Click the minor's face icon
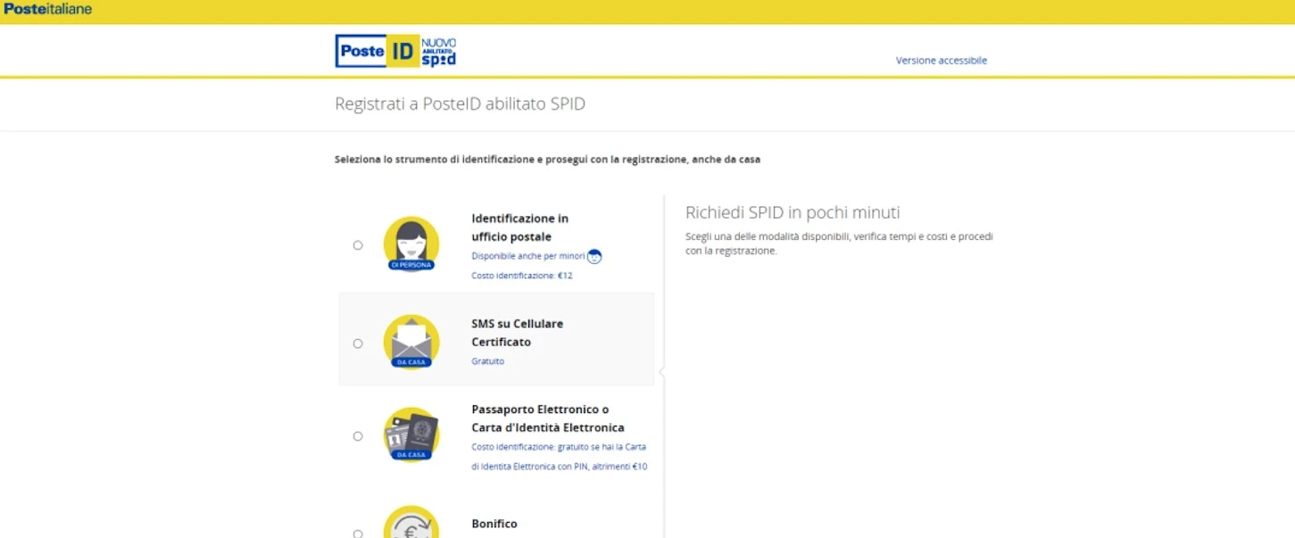Screen dimensions: 1295x538 click(x=594, y=257)
